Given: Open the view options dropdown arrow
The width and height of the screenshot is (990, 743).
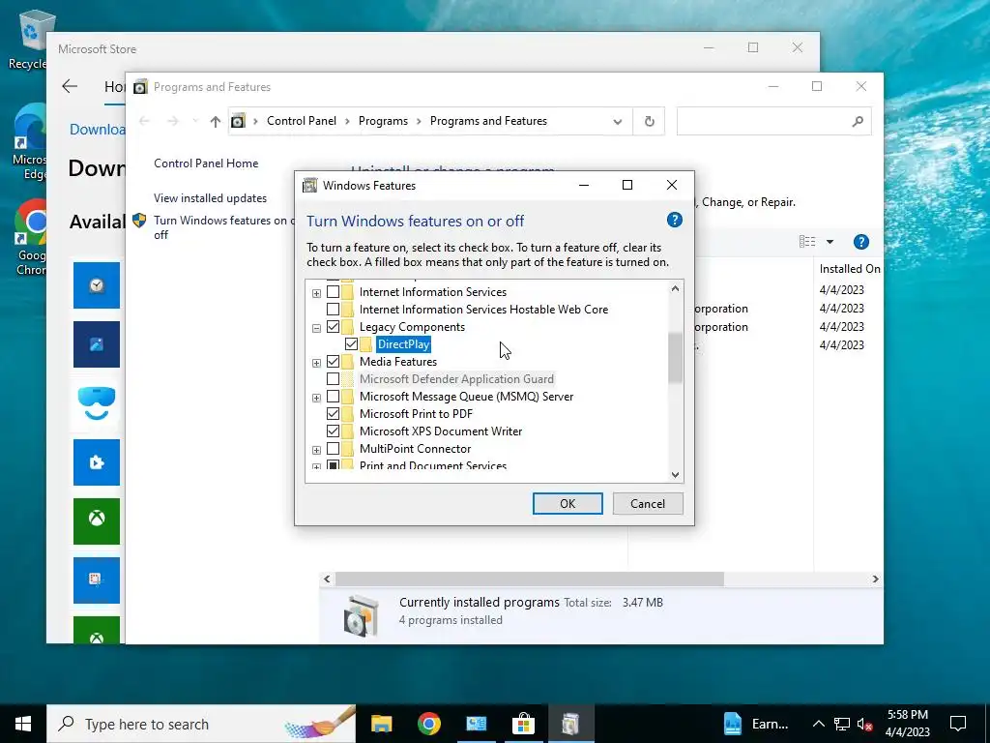Looking at the screenshot, I should (830, 242).
